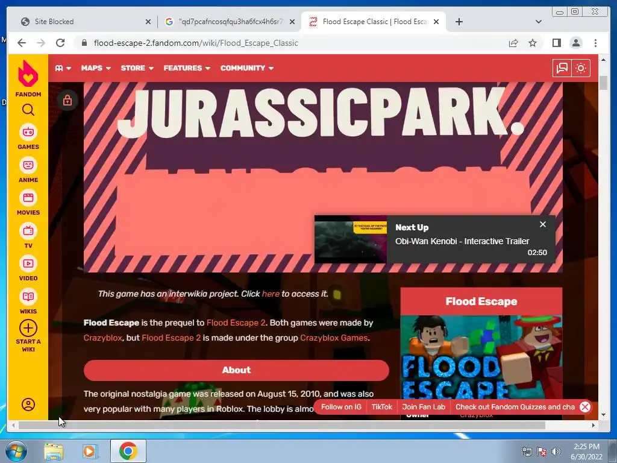Click the 'here' interwiki link
The image size is (617, 463).
point(271,294)
